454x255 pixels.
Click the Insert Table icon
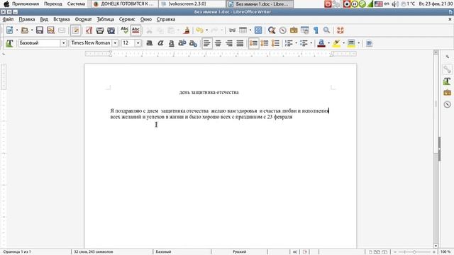pos(243,30)
